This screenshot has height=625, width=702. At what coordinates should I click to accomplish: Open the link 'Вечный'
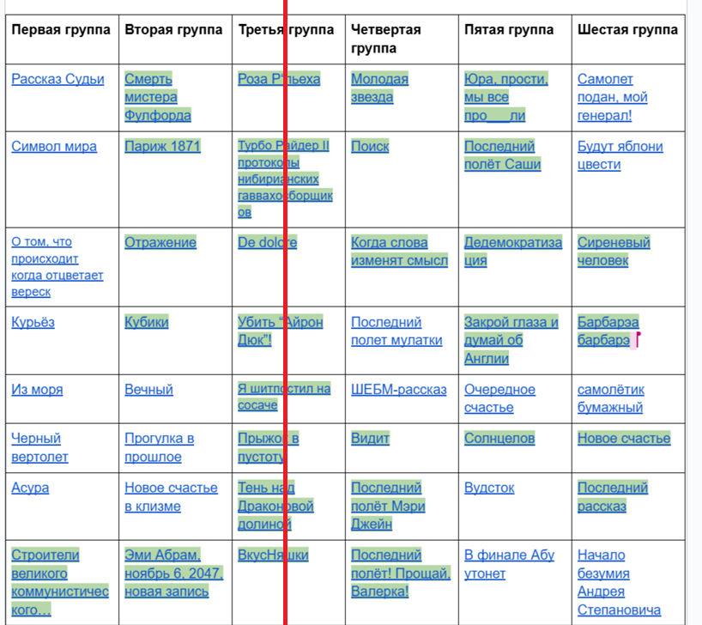tap(148, 389)
